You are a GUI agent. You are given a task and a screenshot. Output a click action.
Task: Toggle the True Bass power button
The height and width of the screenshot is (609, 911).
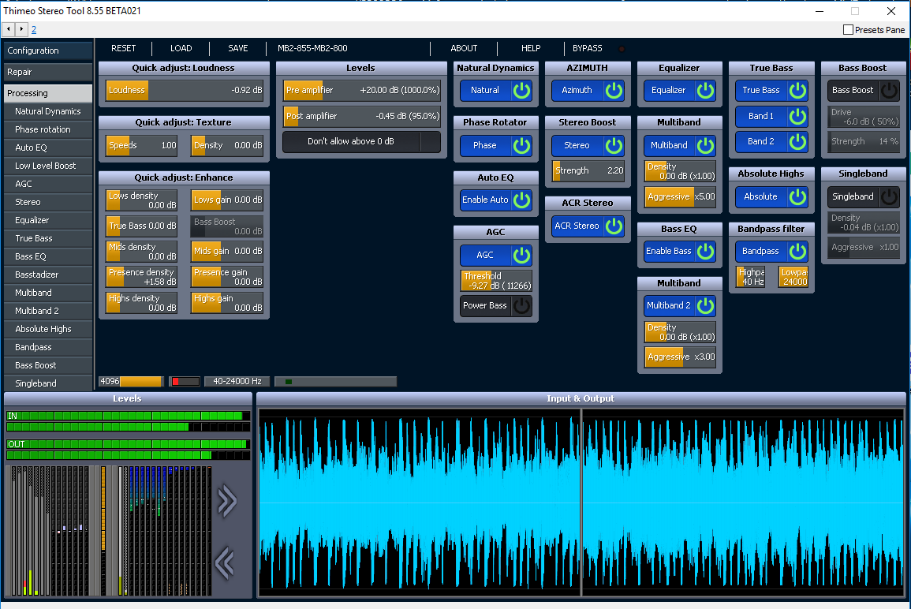pyautogui.click(x=797, y=91)
